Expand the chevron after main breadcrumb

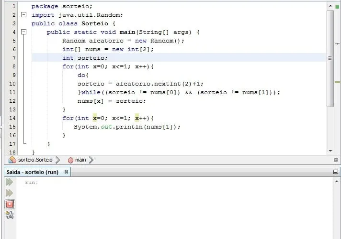coord(91,160)
